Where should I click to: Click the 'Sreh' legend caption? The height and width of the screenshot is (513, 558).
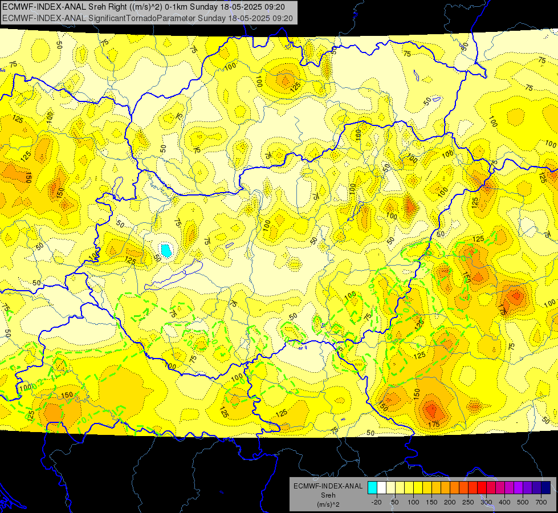tap(328, 495)
